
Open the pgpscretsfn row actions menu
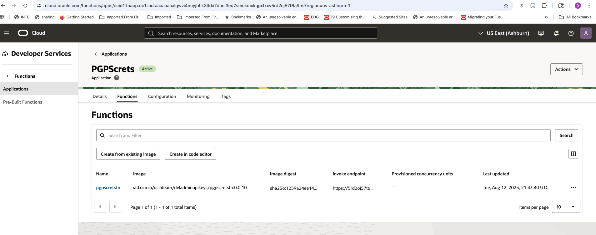click(573, 188)
